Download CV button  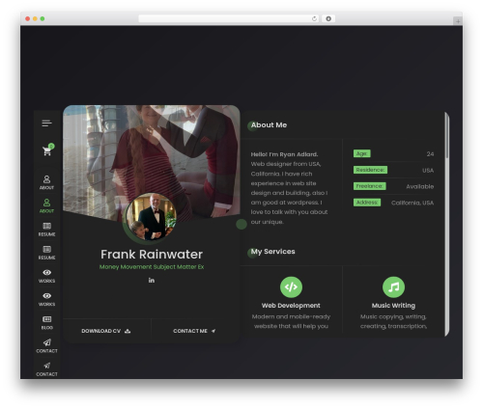[106, 331]
